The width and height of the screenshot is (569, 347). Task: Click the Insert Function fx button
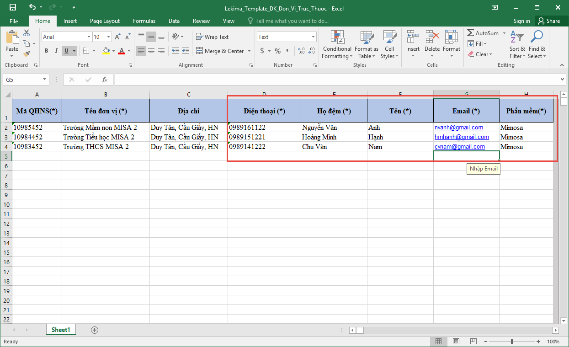[105, 80]
